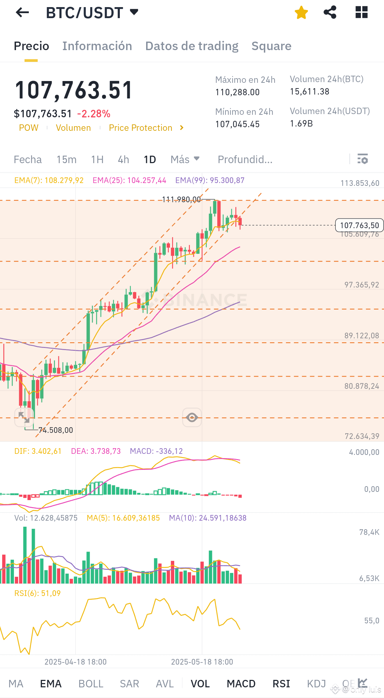Viewport: 384px width, 698px height.
Task: Select the 4h timeframe
Action: [123, 160]
